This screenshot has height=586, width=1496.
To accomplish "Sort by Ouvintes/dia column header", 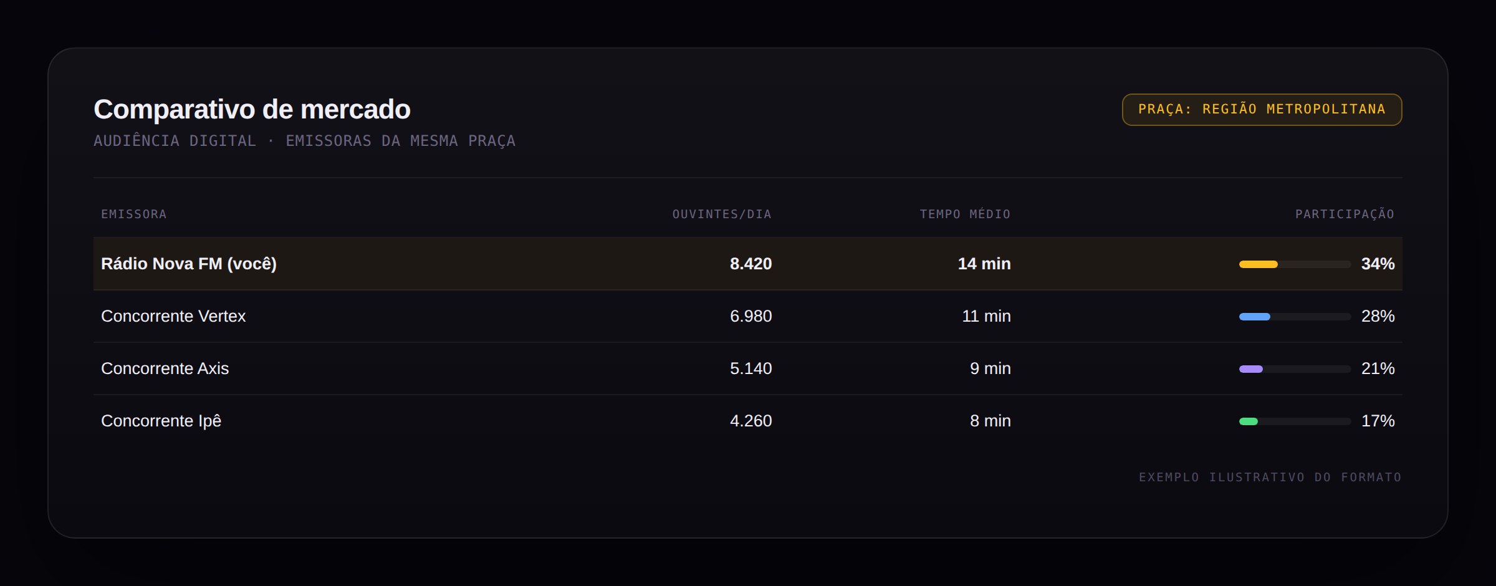I will pyautogui.click(x=722, y=214).
